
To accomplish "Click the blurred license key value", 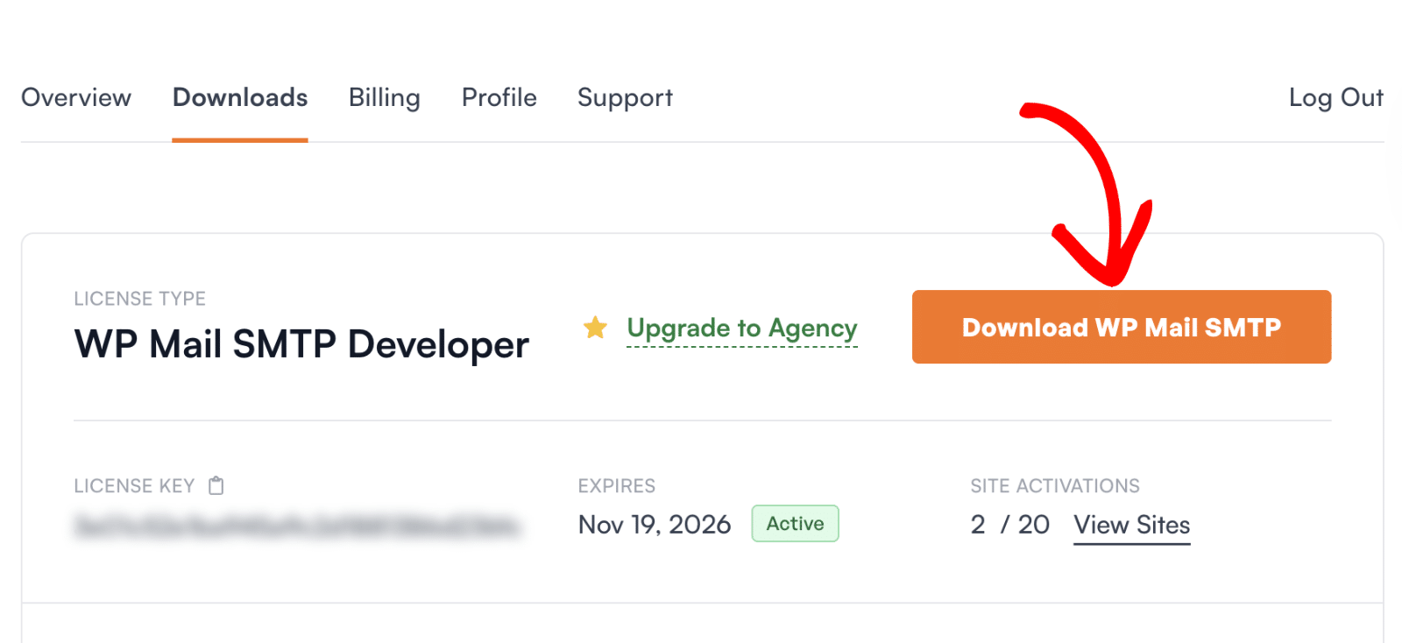I will pyautogui.click(x=298, y=526).
